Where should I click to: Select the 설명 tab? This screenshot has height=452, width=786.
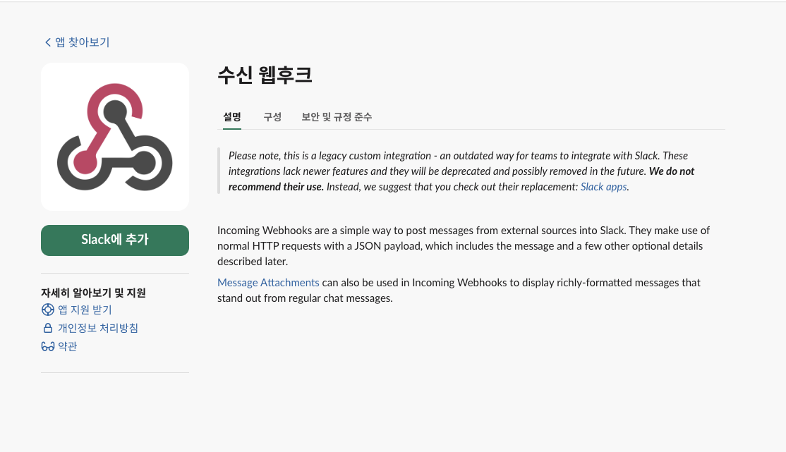pos(232,117)
